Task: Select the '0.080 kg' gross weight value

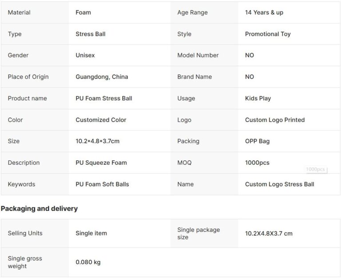Action: (x=88, y=262)
